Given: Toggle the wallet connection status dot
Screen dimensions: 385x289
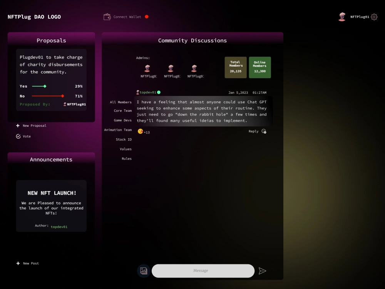Looking at the screenshot, I should point(146,17).
